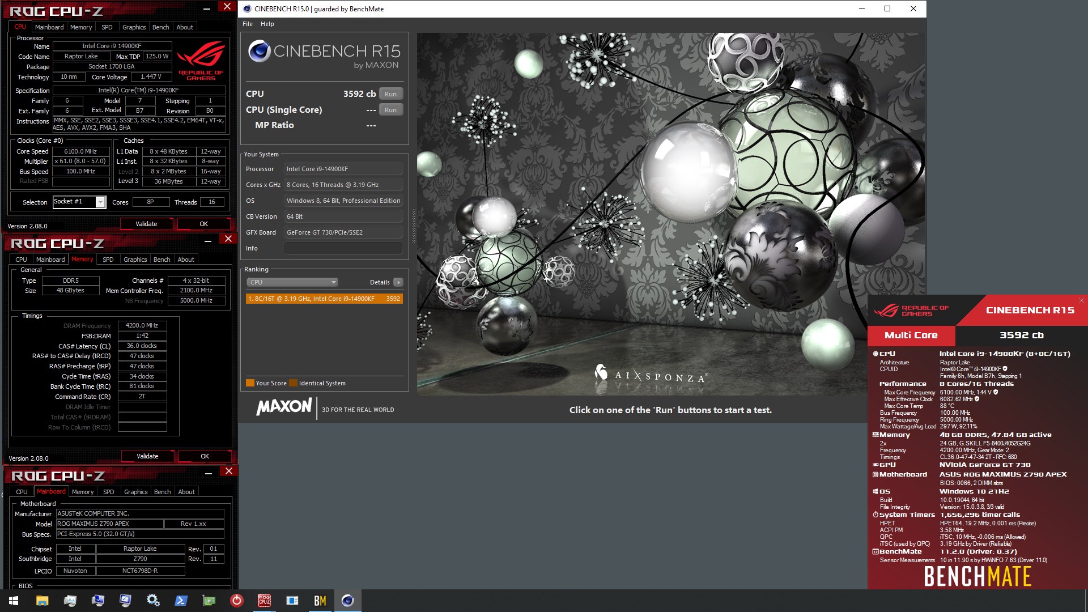Switch to BenchMate via BM taskbar icon
Viewport: 1088px width, 612px height.
pos(320,601)
